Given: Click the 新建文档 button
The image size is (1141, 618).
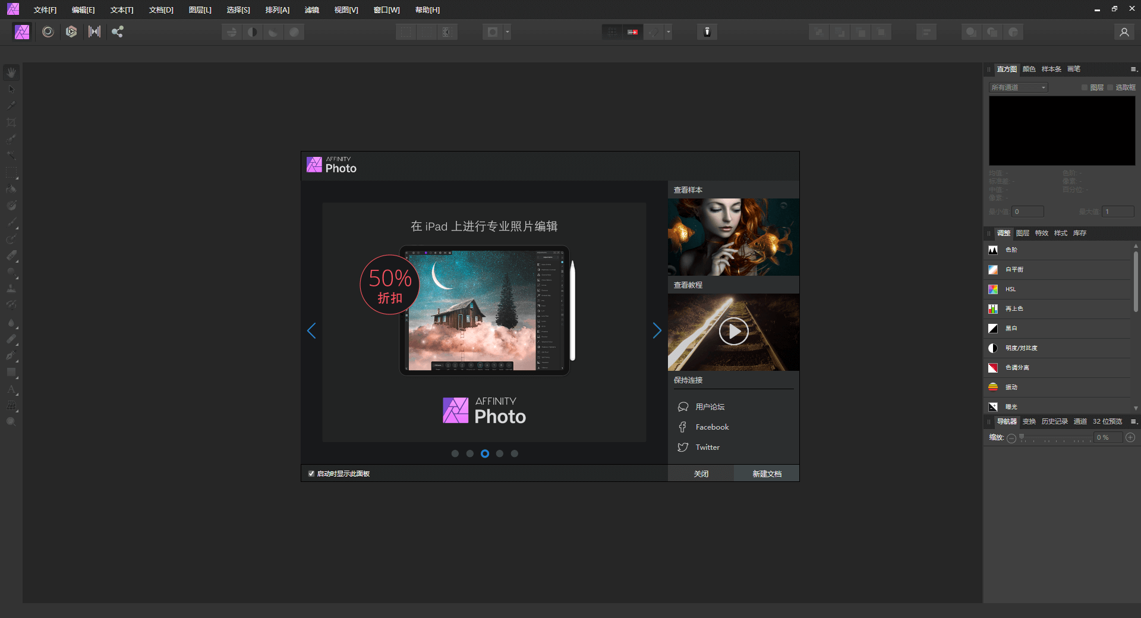Looking at the screenshot, I should click(767, 474).
